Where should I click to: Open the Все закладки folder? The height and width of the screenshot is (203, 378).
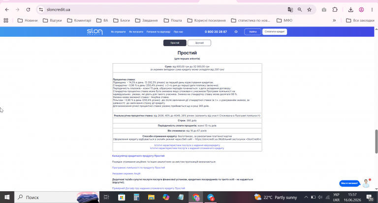360,21
